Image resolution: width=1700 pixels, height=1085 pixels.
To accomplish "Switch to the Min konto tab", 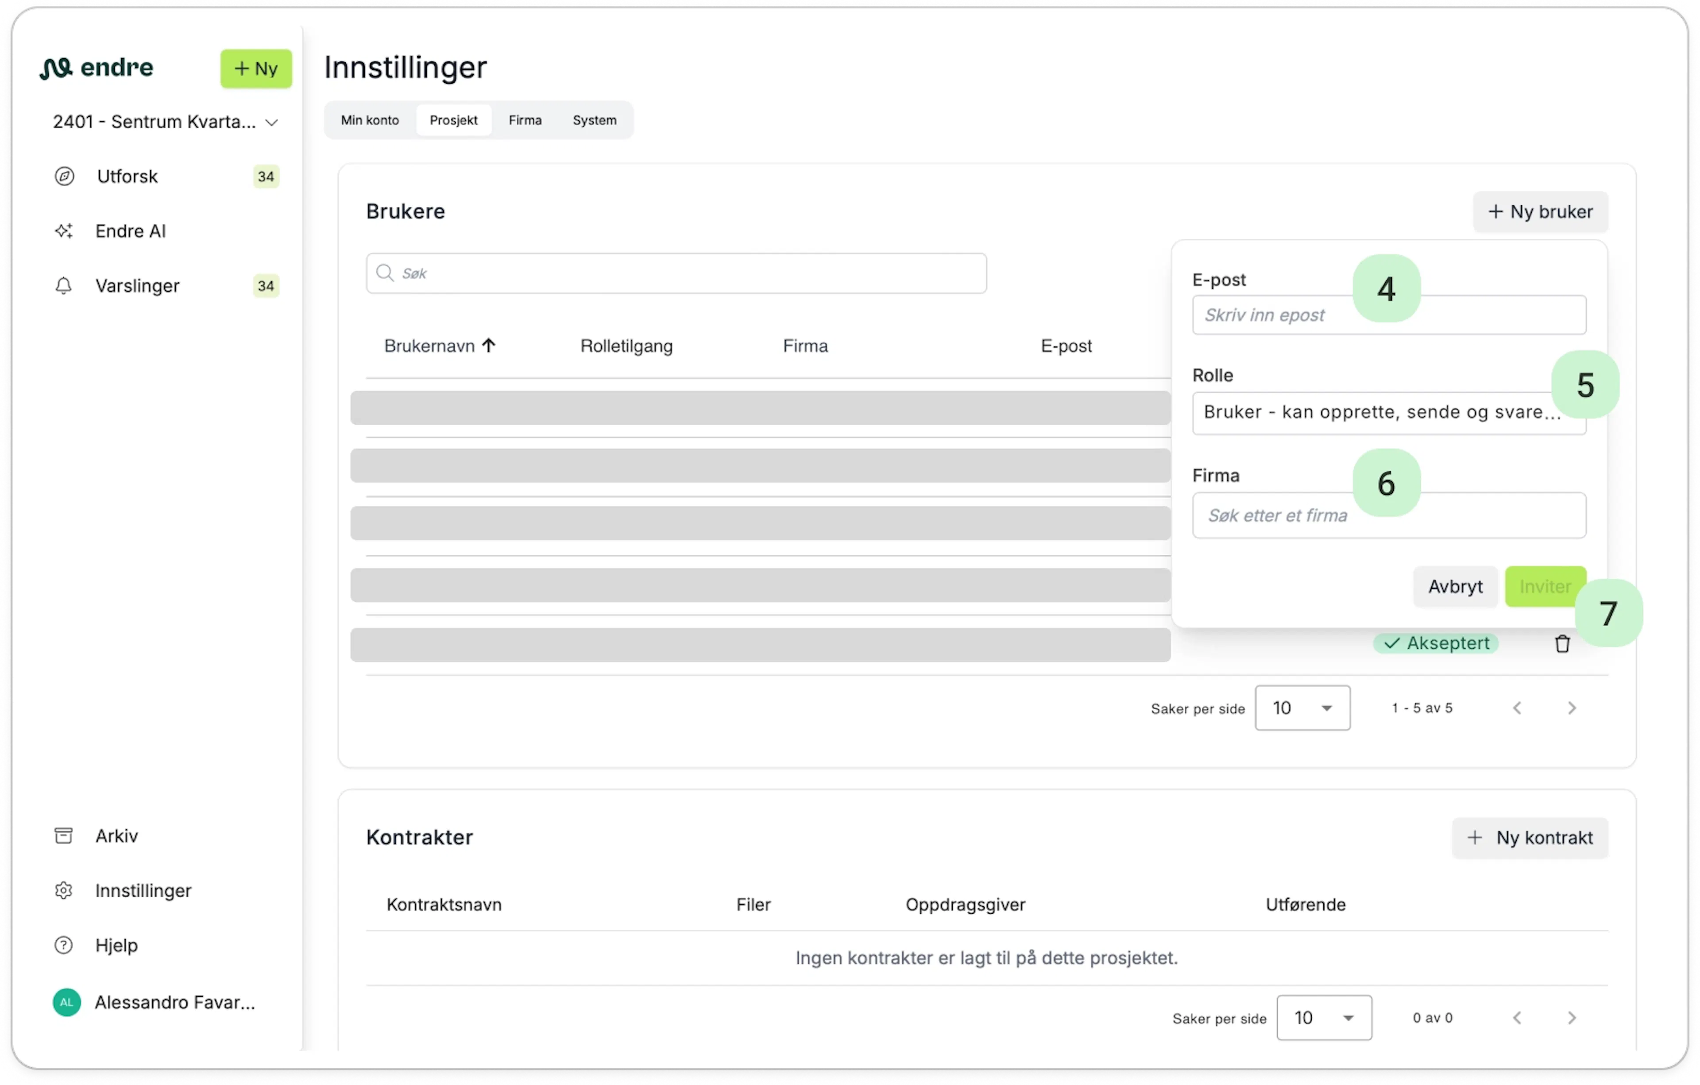I will (x=370, y=121).
